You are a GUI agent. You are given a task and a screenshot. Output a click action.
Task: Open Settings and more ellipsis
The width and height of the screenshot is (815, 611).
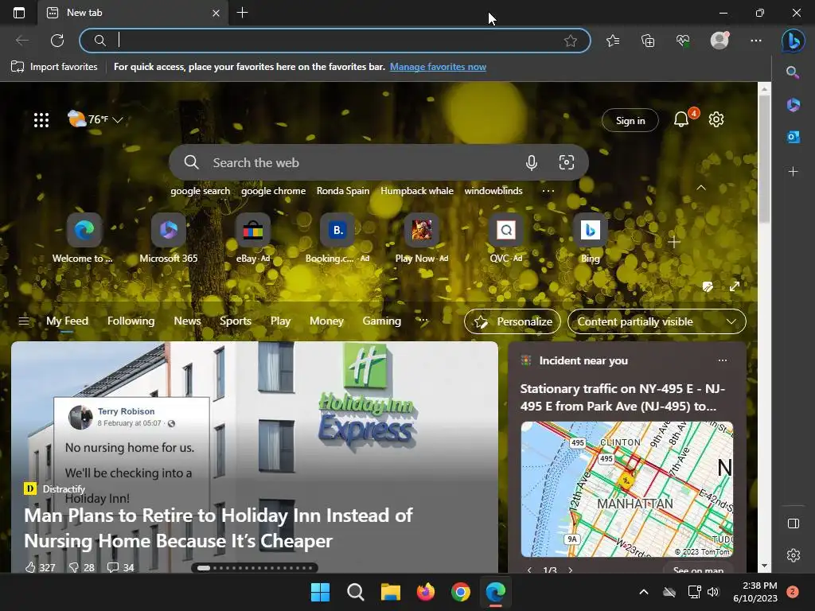tap(756, 41)
